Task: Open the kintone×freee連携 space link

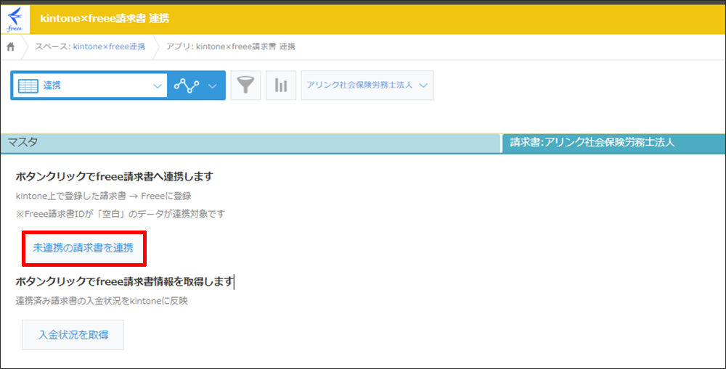Action: point(110,46)
